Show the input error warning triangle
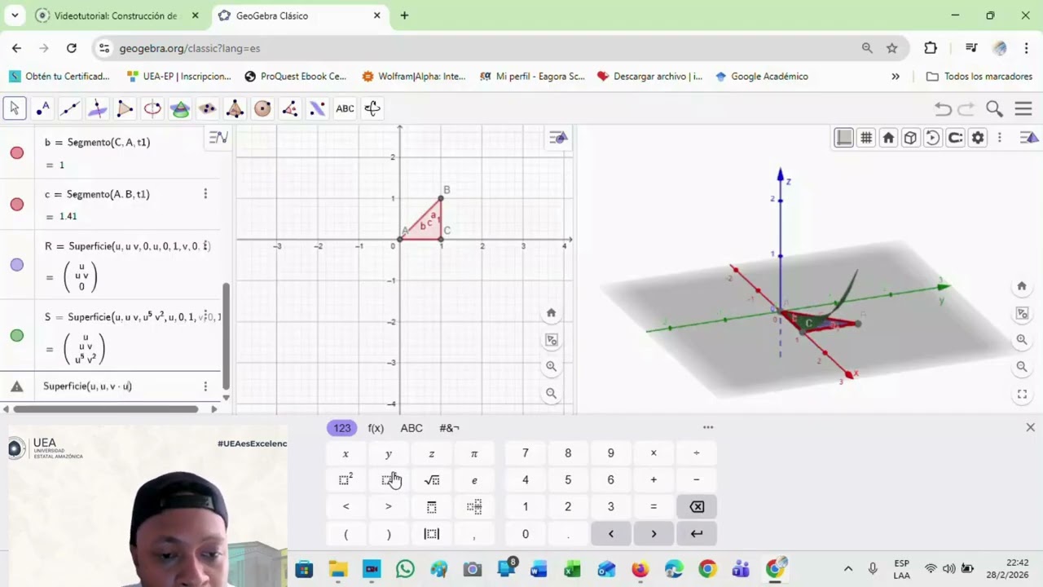1043x587 pixels. click(x=16, y=386)
